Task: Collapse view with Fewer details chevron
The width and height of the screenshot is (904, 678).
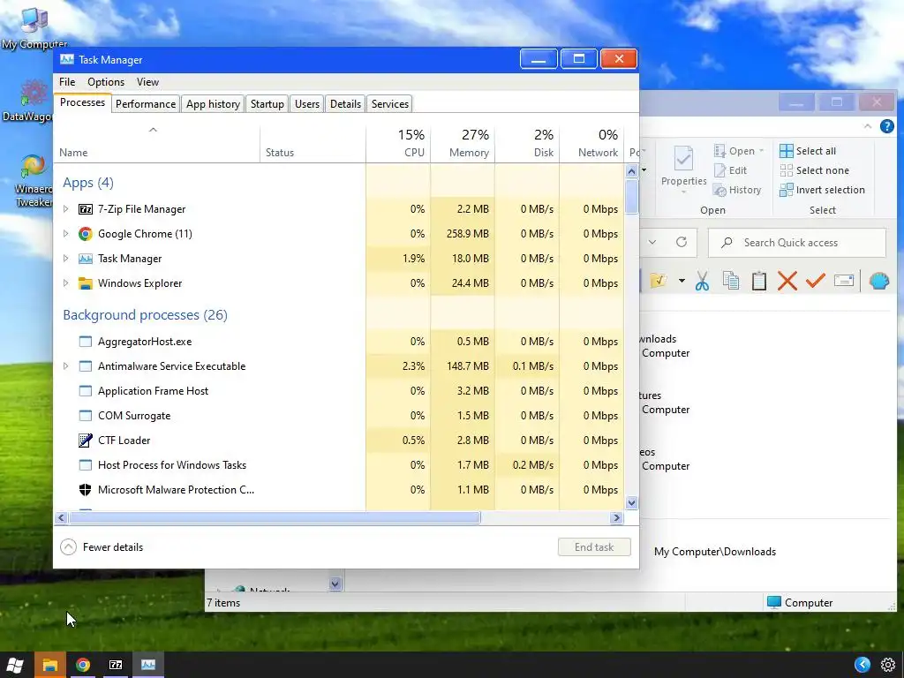Action: (68, 547)
